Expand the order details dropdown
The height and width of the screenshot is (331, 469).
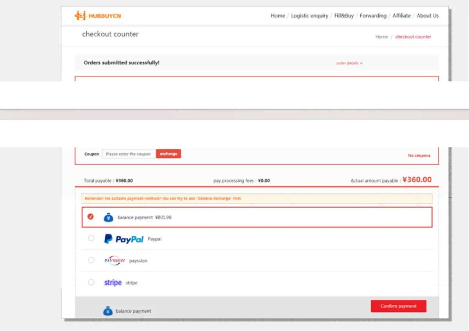pyautogui.click(x=349, y=63)
